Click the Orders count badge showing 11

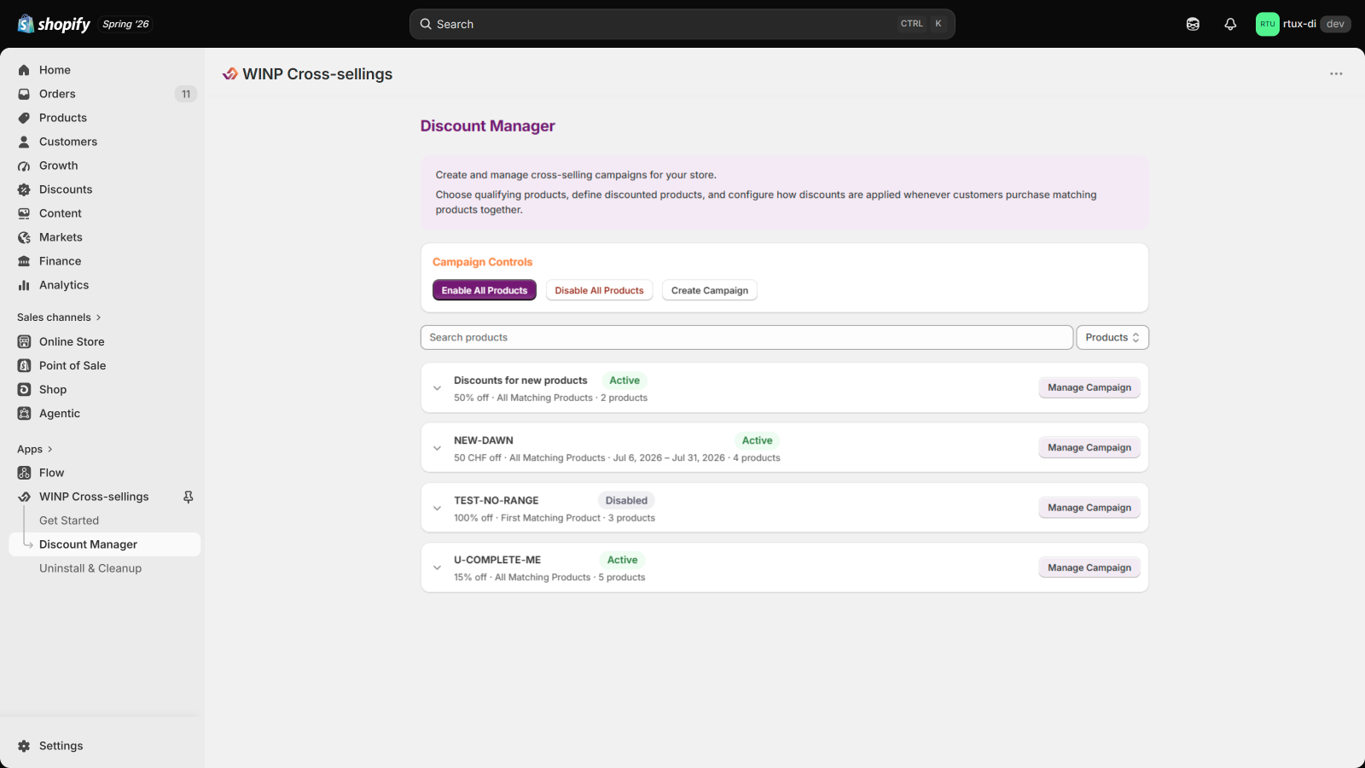(x=186, y=94)
